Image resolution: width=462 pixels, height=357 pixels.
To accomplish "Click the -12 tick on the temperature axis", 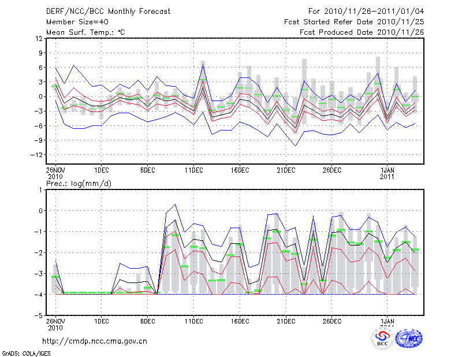I will (x=36, y=155).
